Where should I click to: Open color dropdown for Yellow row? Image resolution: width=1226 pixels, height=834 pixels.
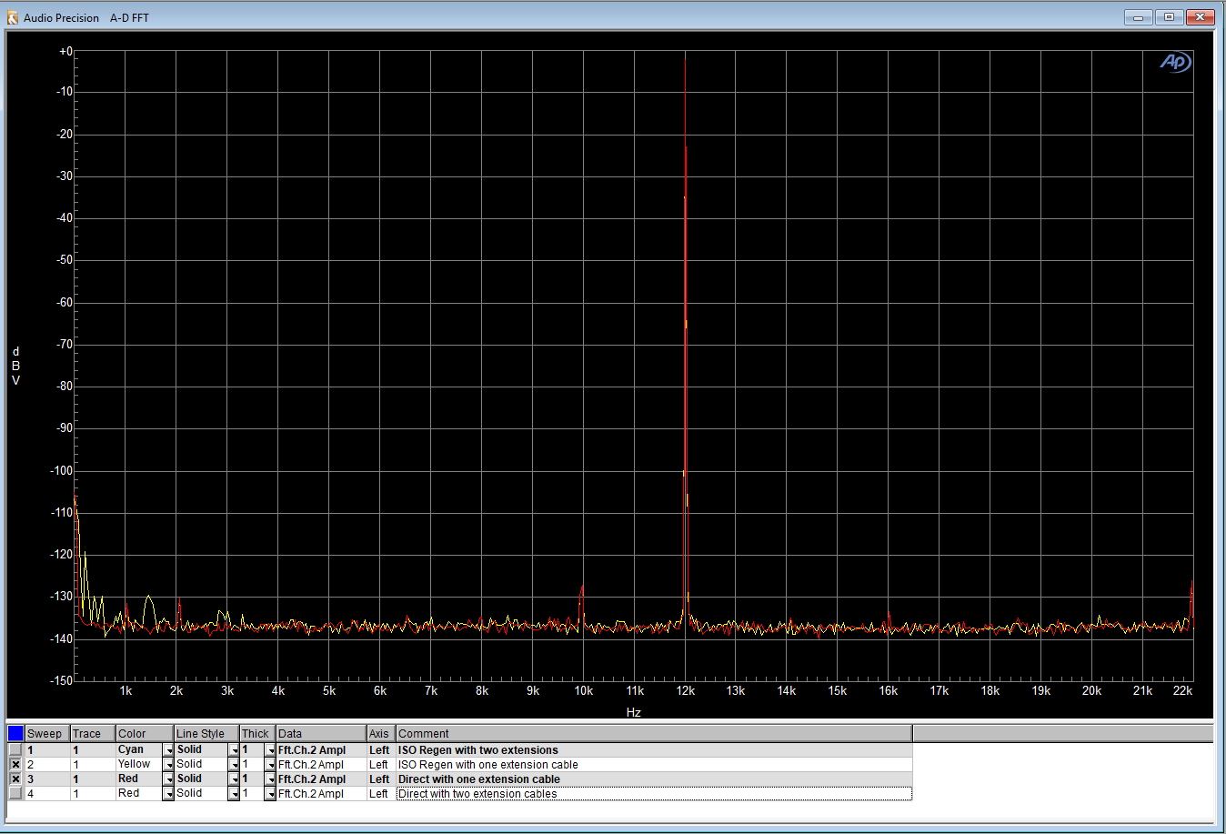click(168, 765)
